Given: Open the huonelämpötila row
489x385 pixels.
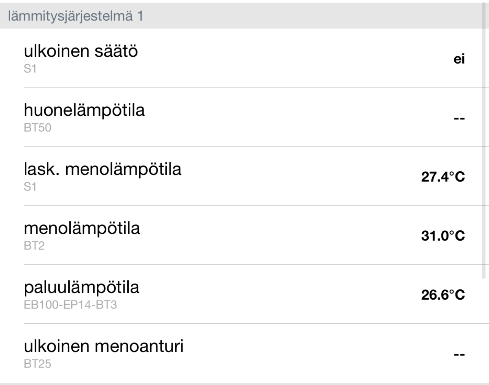Looking at the screenshot, I should point(84,110).
